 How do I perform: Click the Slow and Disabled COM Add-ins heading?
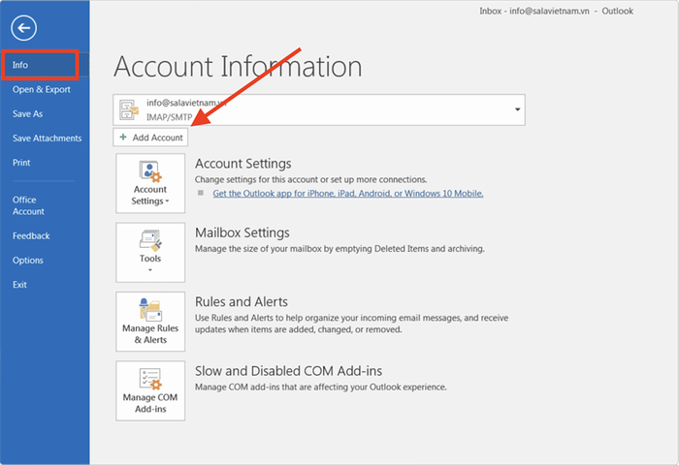tap(288, 371)
